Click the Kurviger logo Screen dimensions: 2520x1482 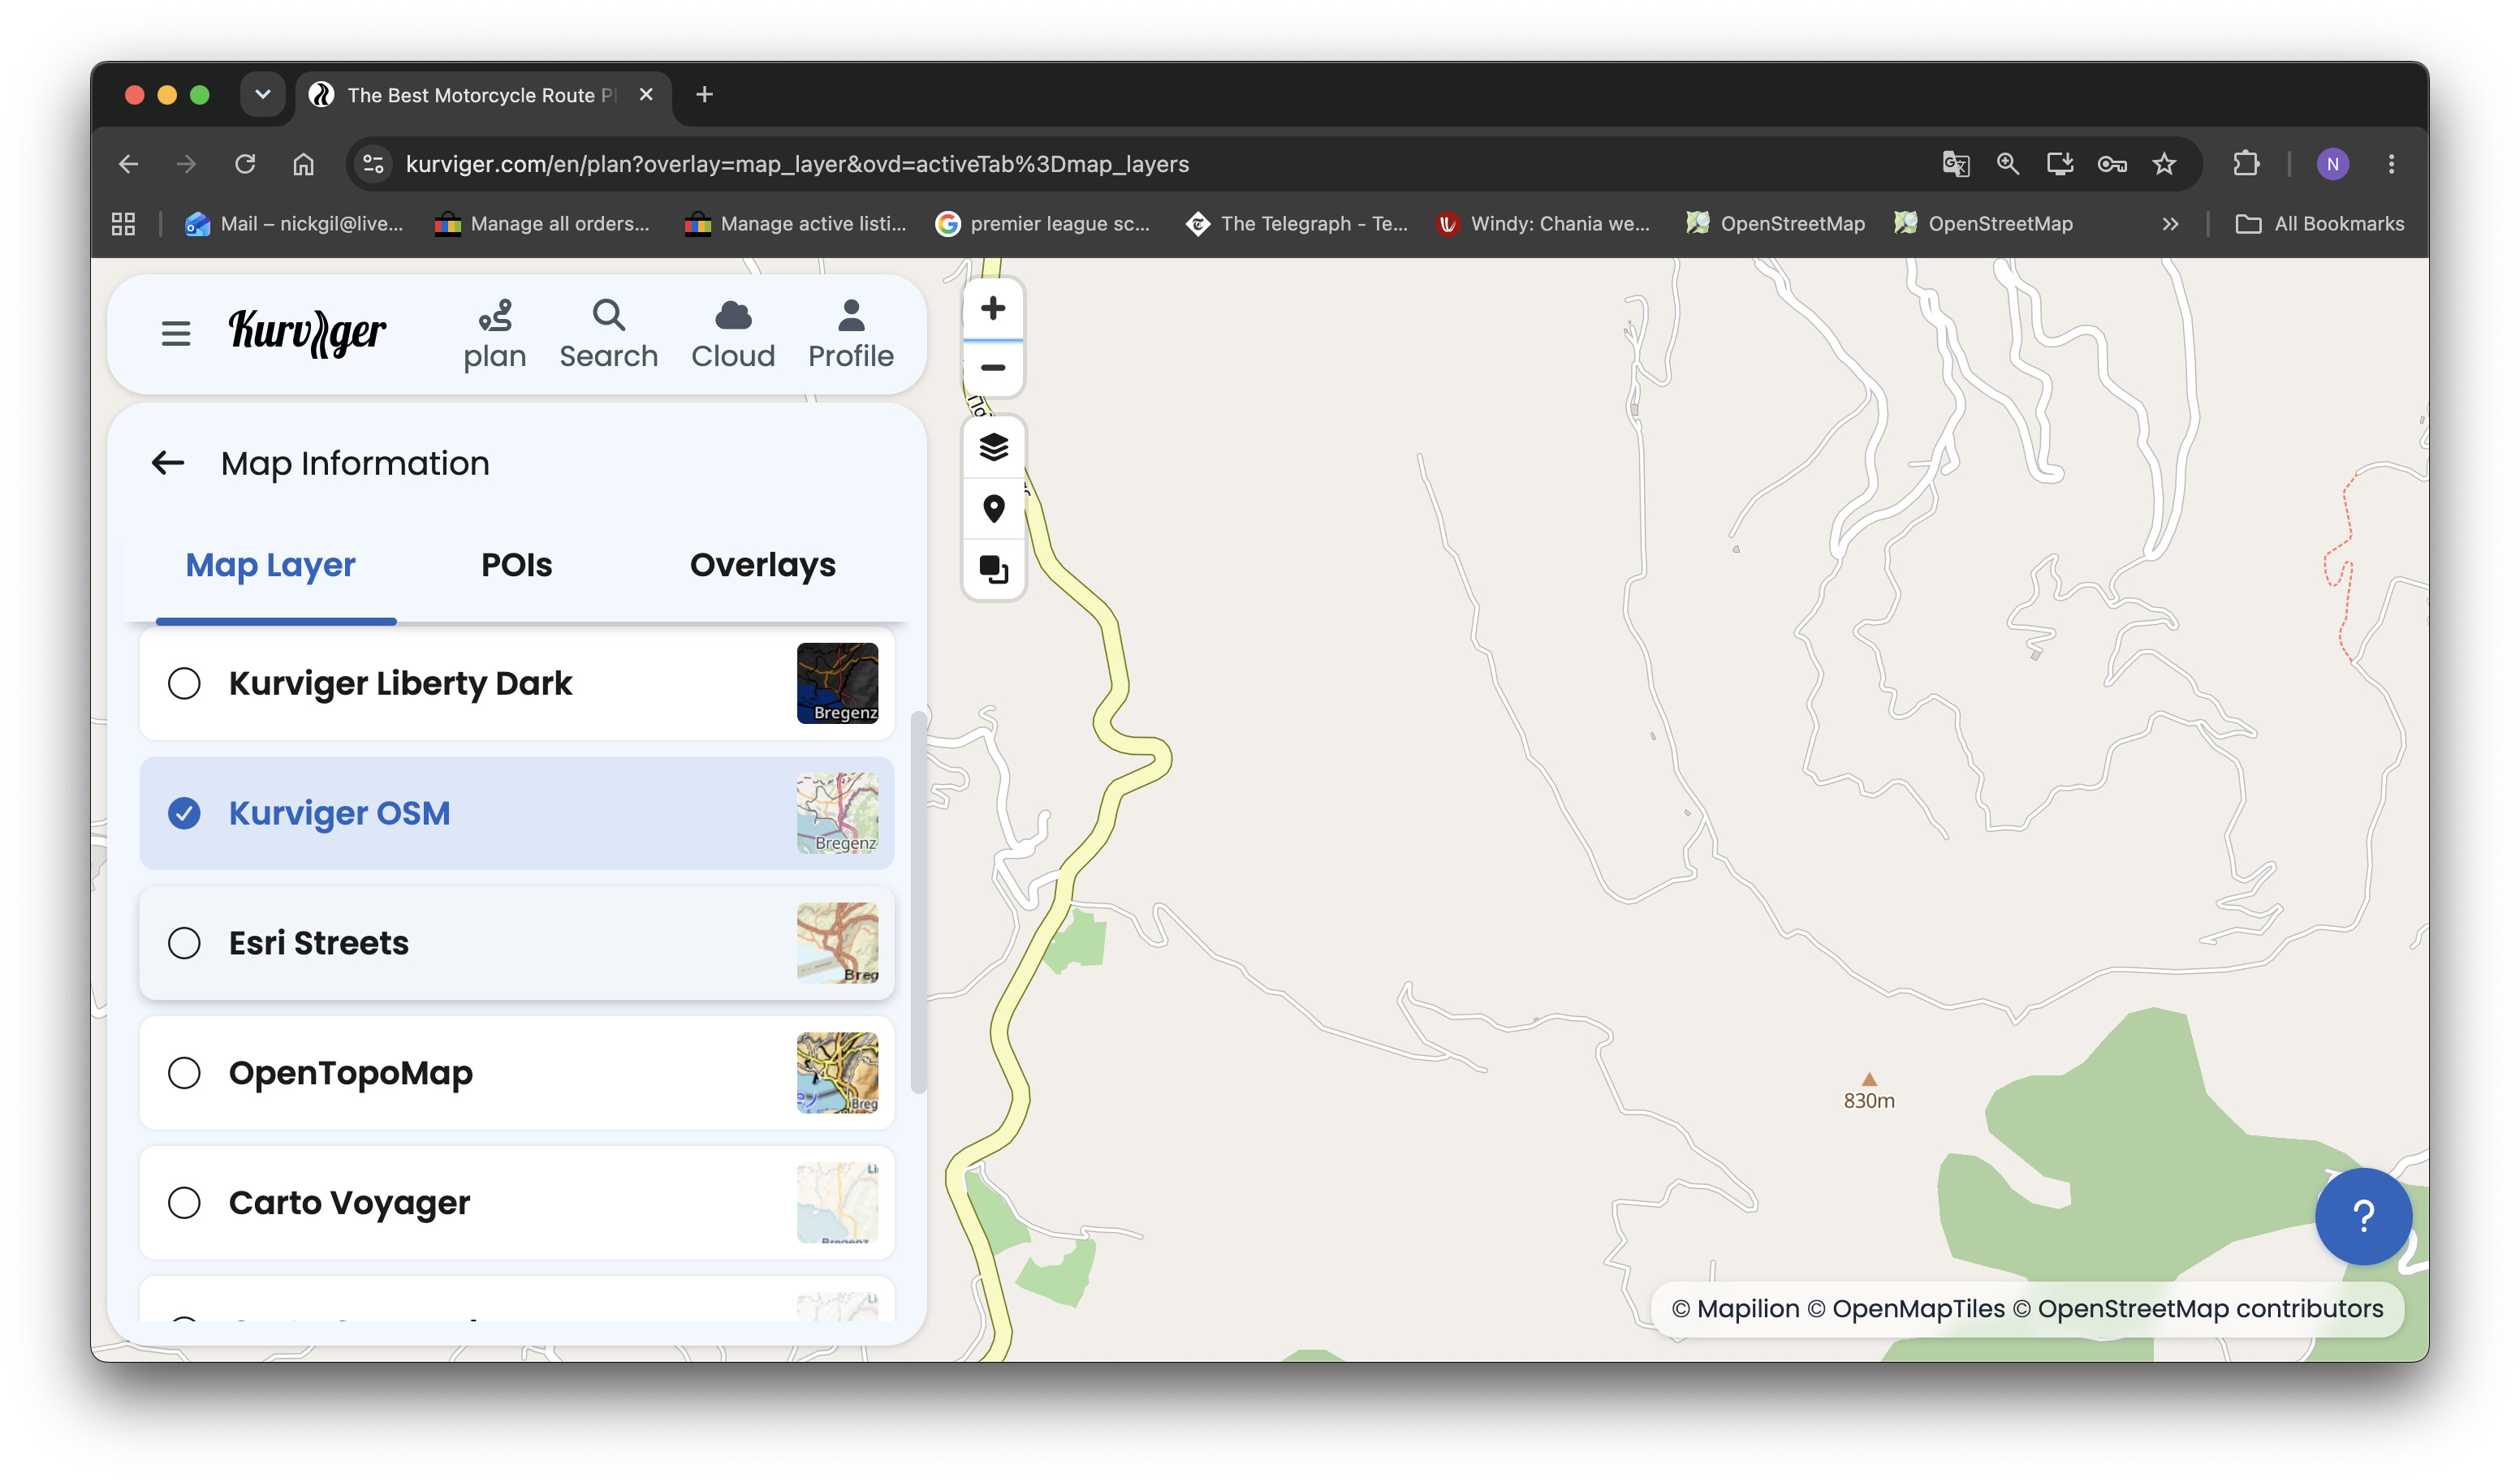307,332
